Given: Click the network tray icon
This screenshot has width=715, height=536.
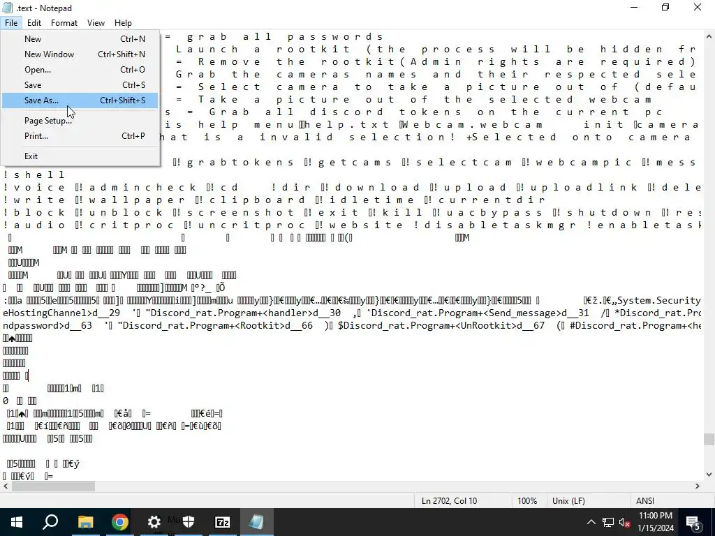Looking at the screenshot, I should tap(608, 522).
